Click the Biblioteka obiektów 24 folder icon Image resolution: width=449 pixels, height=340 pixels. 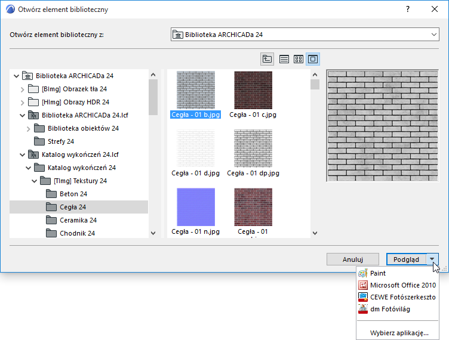(x=39, y=128)
